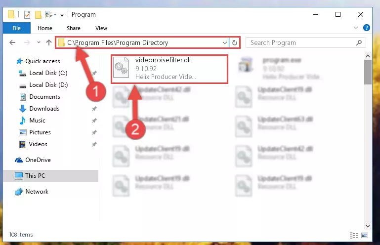The image size is (380, 245).
Task: Click the pin icon beside Downloads
Action: pyautogui.click(x=94, y=109)
